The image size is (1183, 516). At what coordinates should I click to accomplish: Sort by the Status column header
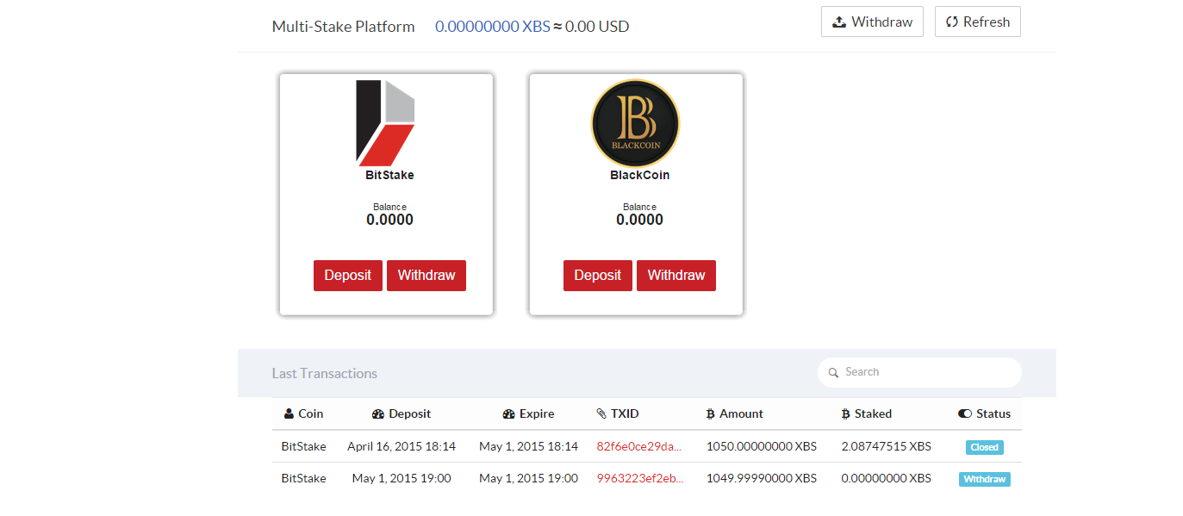pyautogui.click(x=985, y=413)
